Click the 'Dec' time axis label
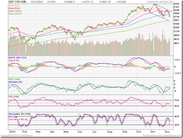 tap(167, 132)
